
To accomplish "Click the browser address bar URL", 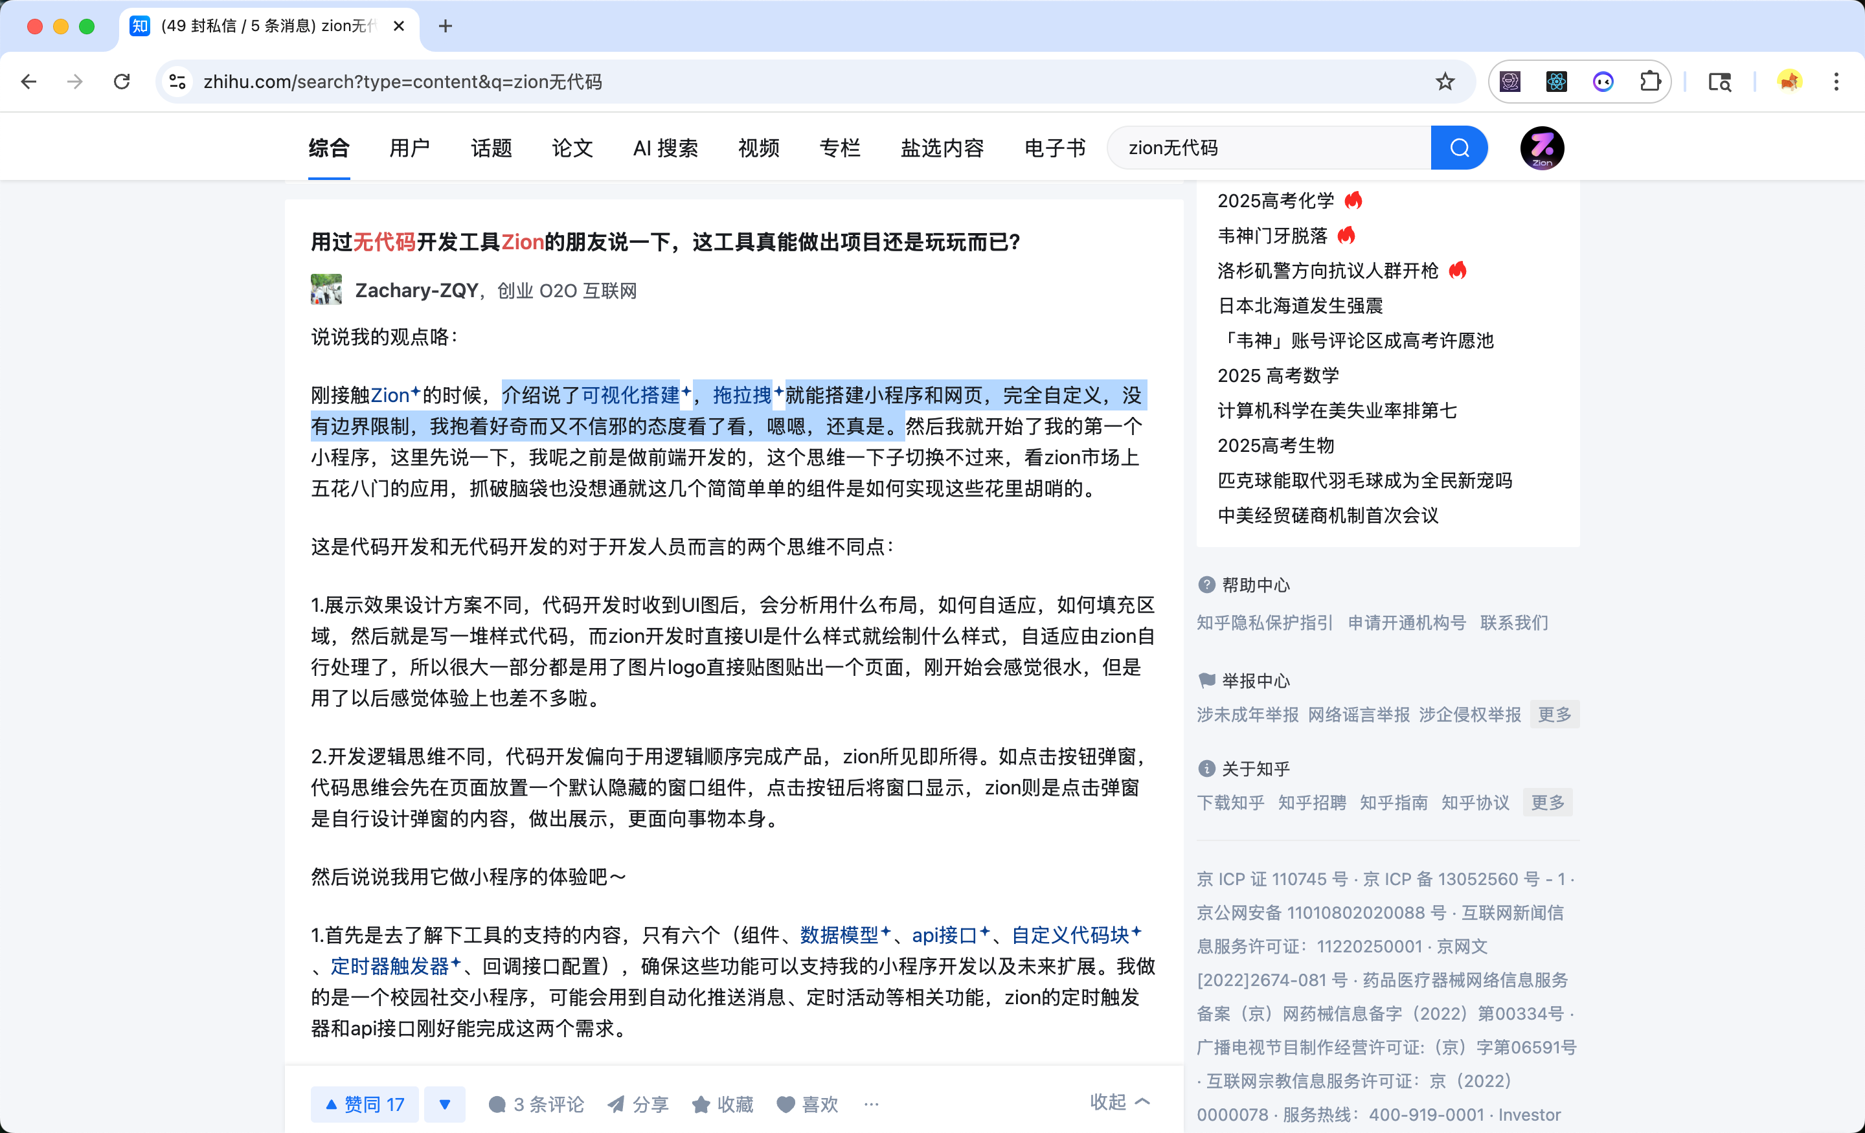I will pyautogui.click(x=403, y=82).
